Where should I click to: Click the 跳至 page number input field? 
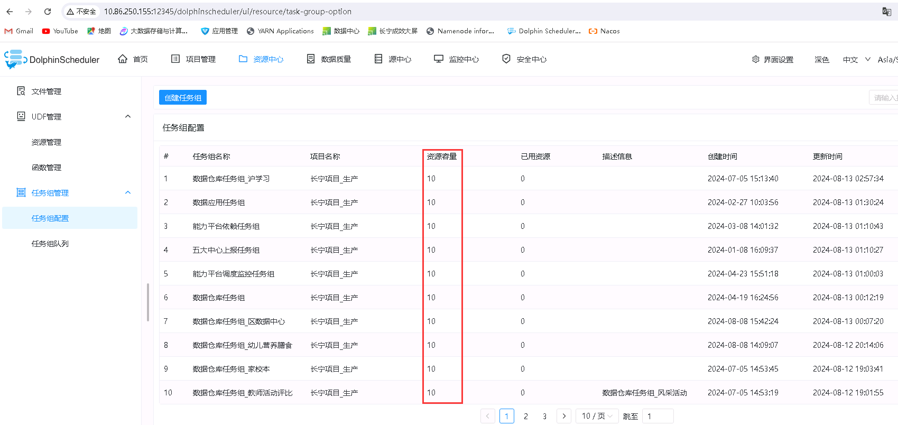point(658,416)
